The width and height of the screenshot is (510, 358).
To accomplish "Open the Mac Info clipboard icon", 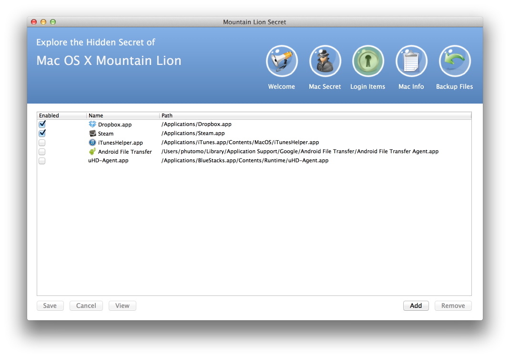I will (x=411, y=61).
